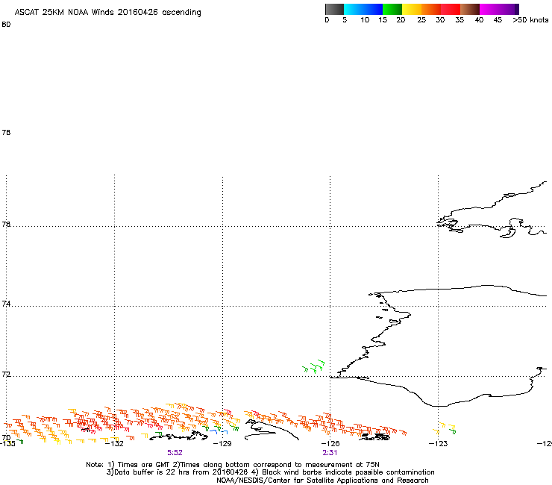Click the '10' legend label under the color bar
The height and width of the screenshot is (485, 552).
[365, 20]
